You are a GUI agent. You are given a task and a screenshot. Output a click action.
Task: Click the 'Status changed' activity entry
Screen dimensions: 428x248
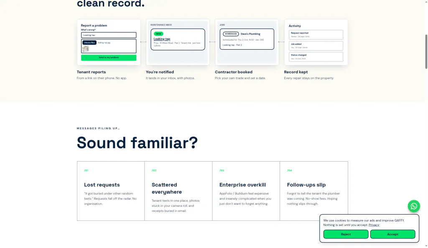point(316,57)
